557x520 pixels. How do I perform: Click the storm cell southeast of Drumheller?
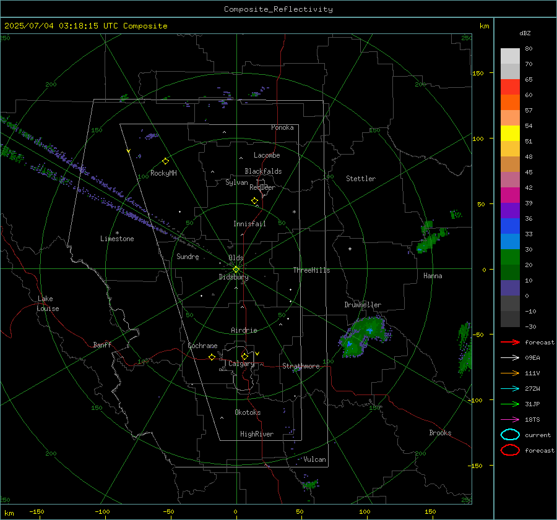point(364,335)
